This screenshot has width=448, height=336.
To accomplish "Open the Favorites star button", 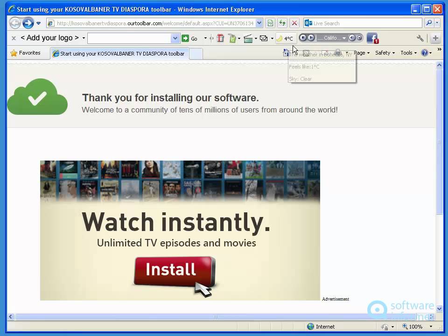I will pyautogui.click(x=25, y=53).
